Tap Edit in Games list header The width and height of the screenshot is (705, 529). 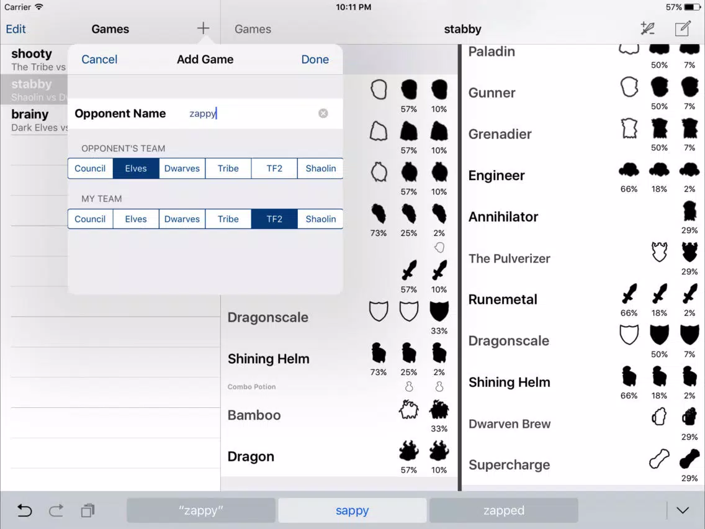16,29
